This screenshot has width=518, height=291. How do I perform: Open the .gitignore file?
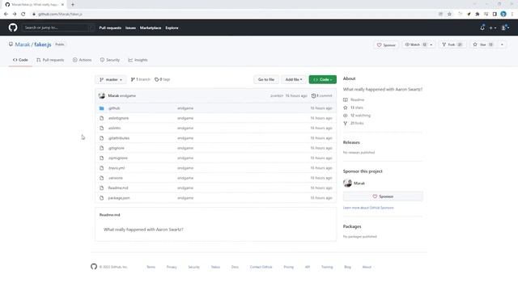tap(117, 148)
